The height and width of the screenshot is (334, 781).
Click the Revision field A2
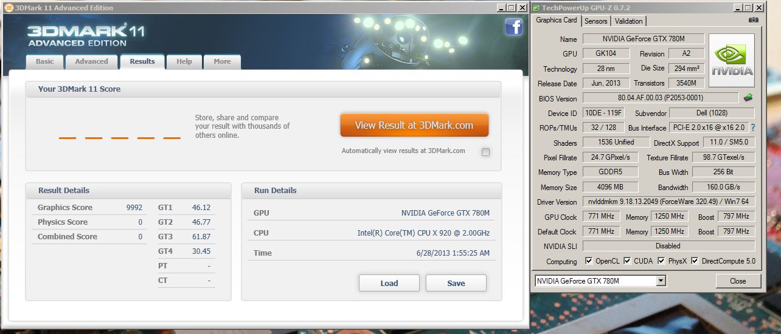click(686, 53)
